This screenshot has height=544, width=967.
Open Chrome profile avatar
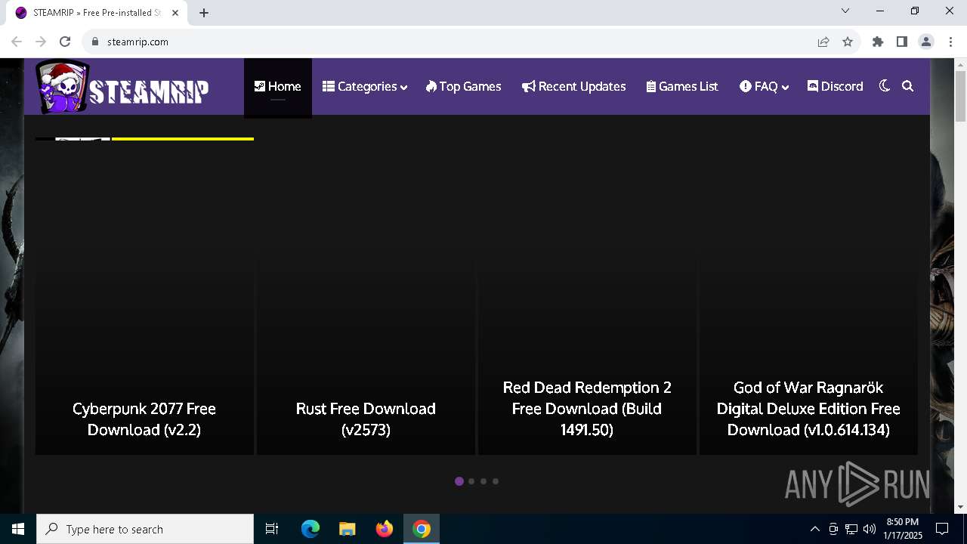pyautogui.click(x=926, y=42)
